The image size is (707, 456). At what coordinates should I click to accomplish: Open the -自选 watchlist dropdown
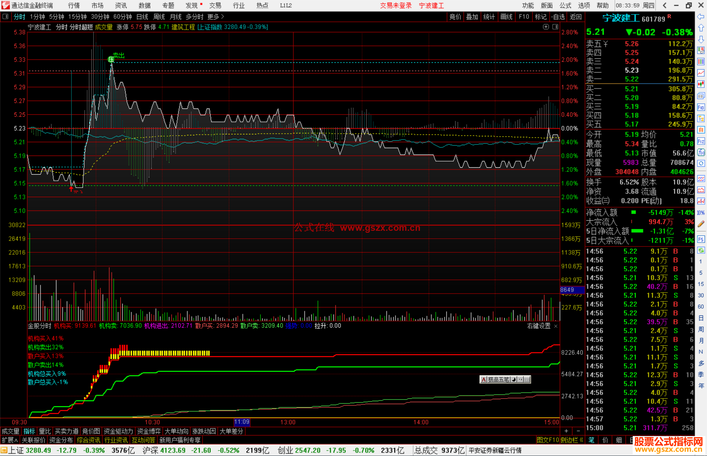(558, 17)
